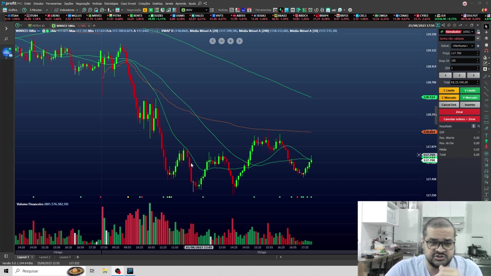
Task: Click the sidebar search magnifier icon
Action: [6, 39]
